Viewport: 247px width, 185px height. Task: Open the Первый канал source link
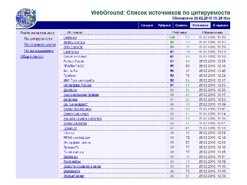coord(74,176)
